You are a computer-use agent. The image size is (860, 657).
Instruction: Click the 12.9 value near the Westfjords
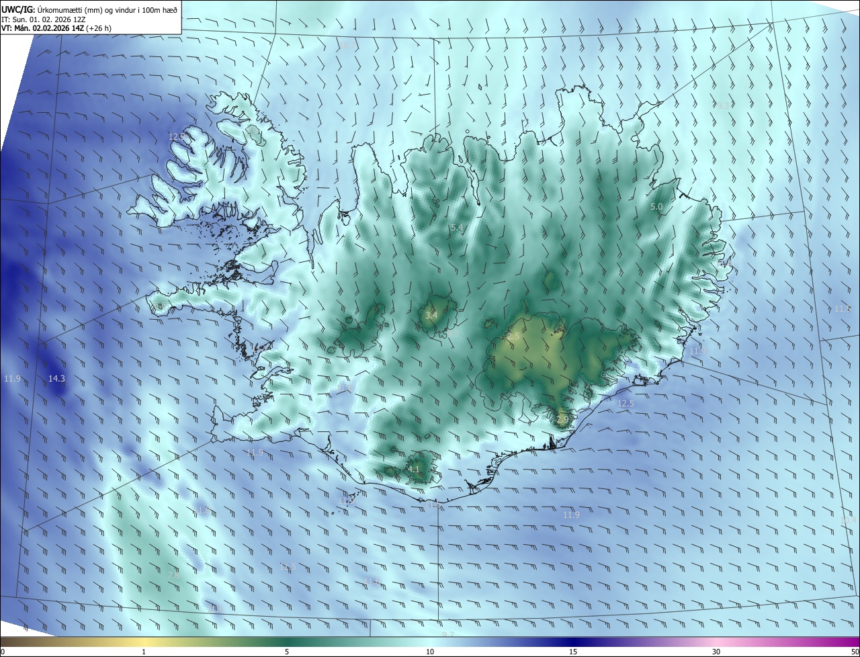click(x=176, y=136)
